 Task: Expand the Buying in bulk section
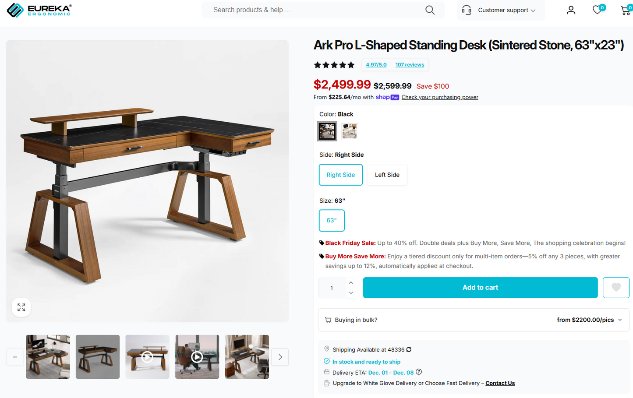pos(619,320)
